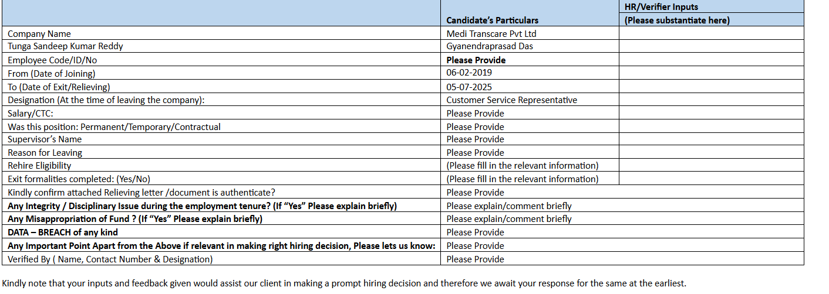Select the "Gyanendraprasad Das" cell
Viewport: 829px width, 294px height.
[490, 46]
